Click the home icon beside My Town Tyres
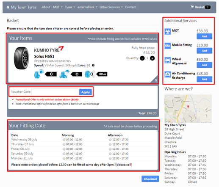 tap(8, 7)
